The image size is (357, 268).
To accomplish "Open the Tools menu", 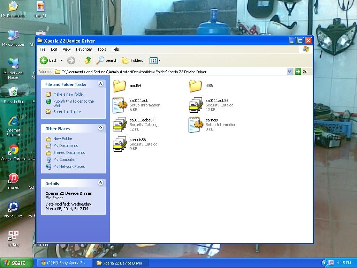I will tap(102, 49).
